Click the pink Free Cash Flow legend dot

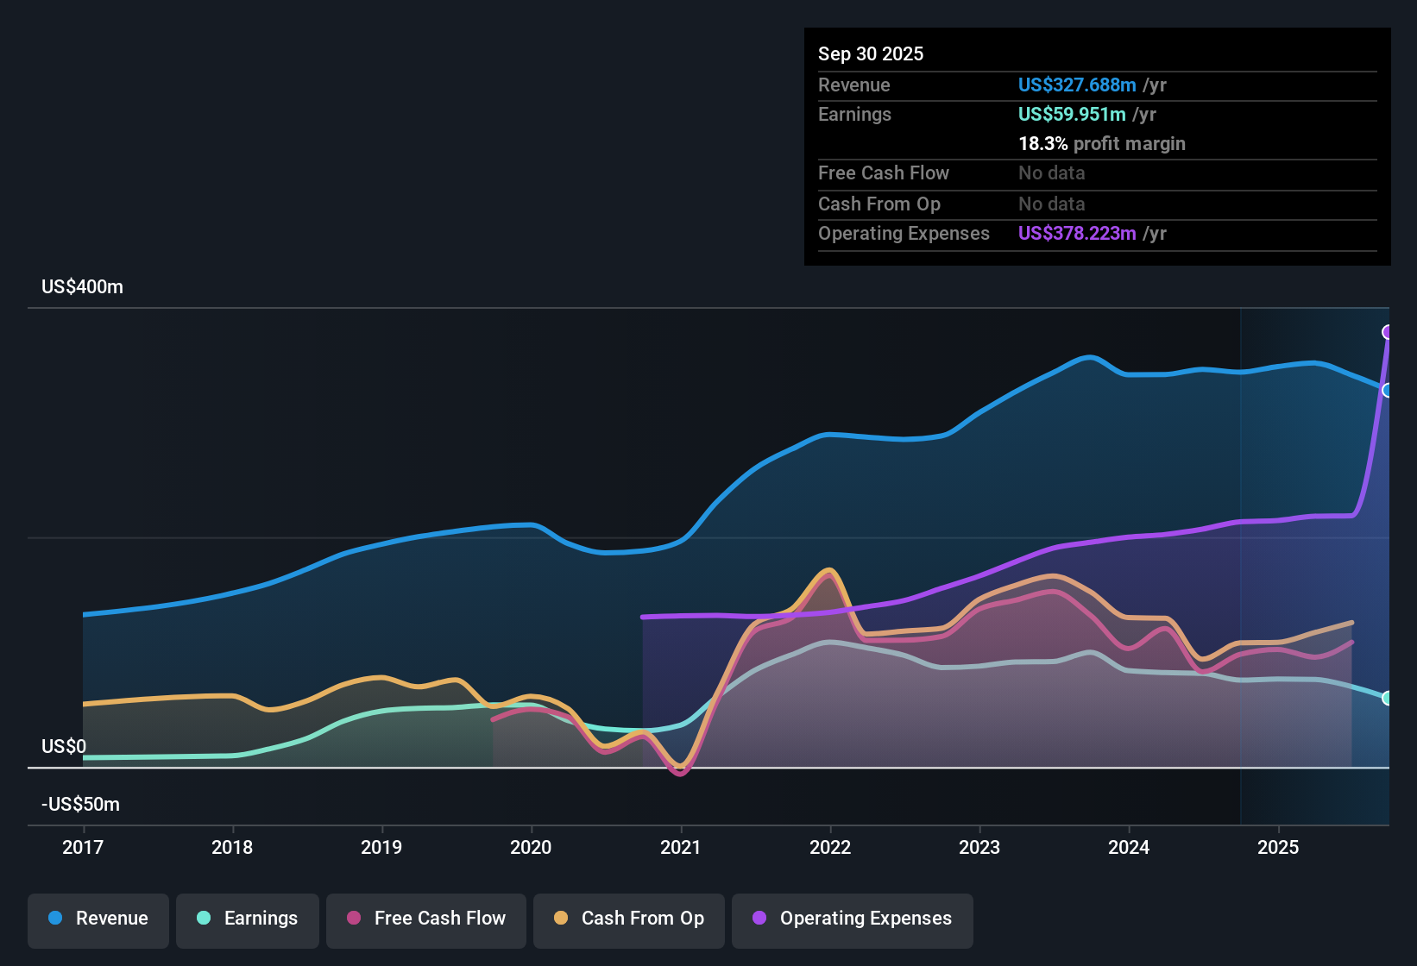coord(353,919)
